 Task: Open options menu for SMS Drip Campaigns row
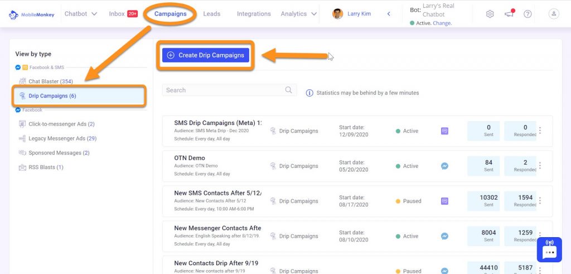[x=540, y=131]
